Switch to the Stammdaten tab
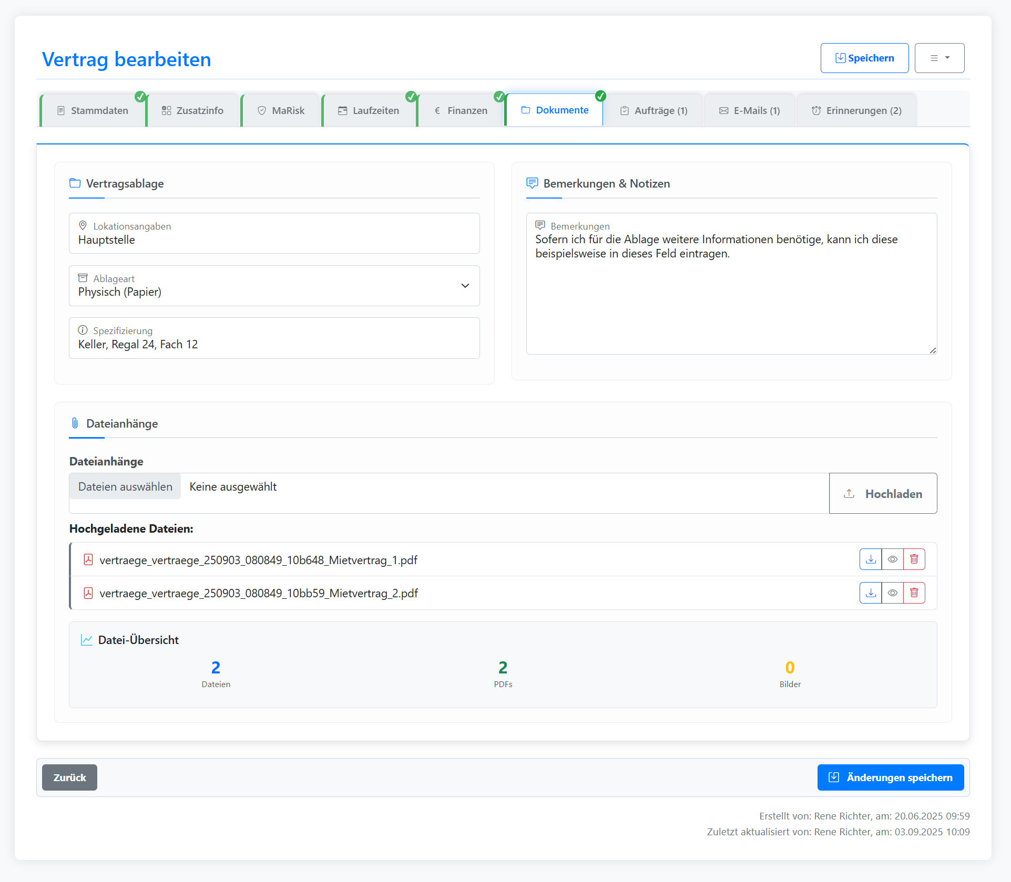This screenshot has height=882, width=1011. coord(94,111)
